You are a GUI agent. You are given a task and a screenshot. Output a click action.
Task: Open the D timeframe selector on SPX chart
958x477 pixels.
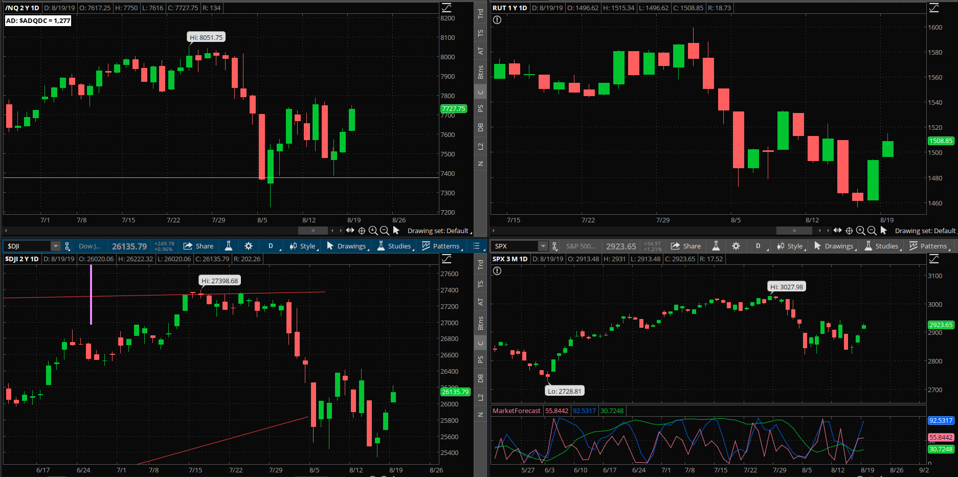point(759,246)
